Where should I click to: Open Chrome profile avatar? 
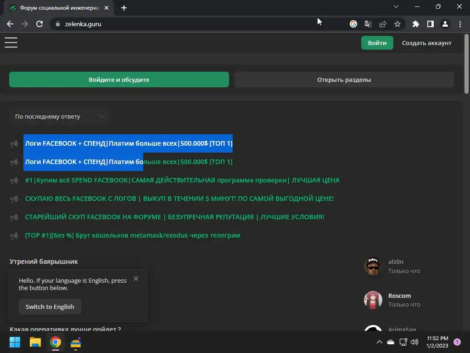pyautogui.click(x=445, y=24)
